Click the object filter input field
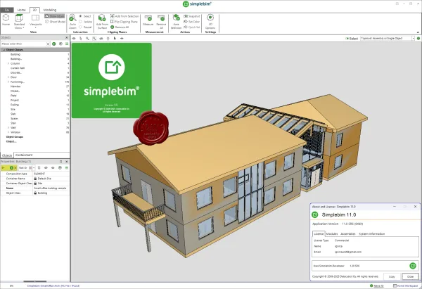Screen dimensions: 422x289 click(x=23, y=44)
